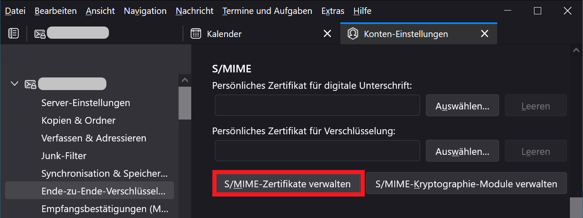Click the Konten-Einstellungen tab account icon
This screenshot has width=583, height=218.
click(353, 34)
